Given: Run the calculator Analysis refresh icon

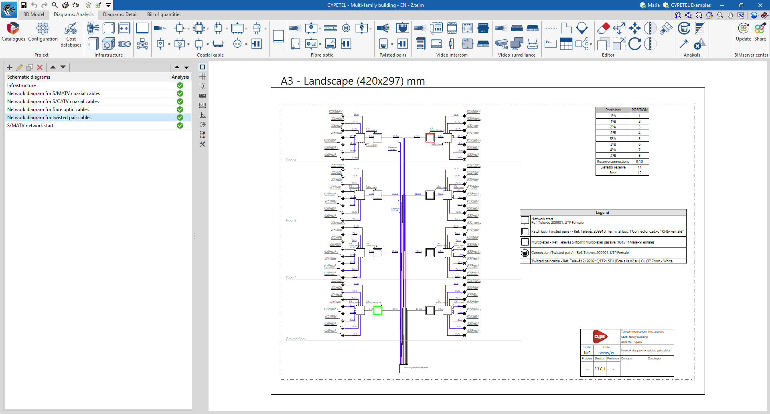Looking at the screenshot, I should pos(684,28).
